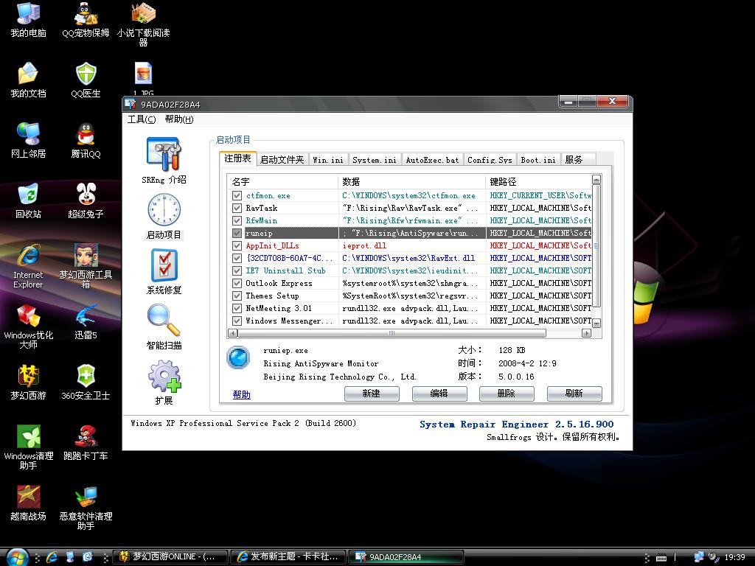Select the 启动项目 clock icon
The image size is (755, 566).
coord(164,209)
